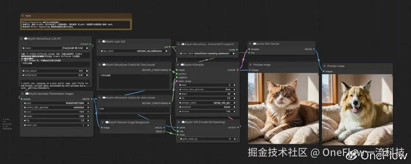Viewport: 411px width, 164px height.
Task: Click the positive input port on KSampler
Action: click(177, 74)
